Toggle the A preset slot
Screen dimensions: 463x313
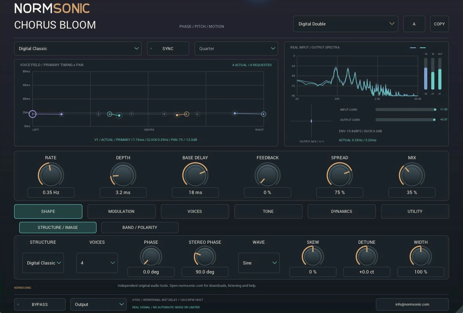point(414,24)
